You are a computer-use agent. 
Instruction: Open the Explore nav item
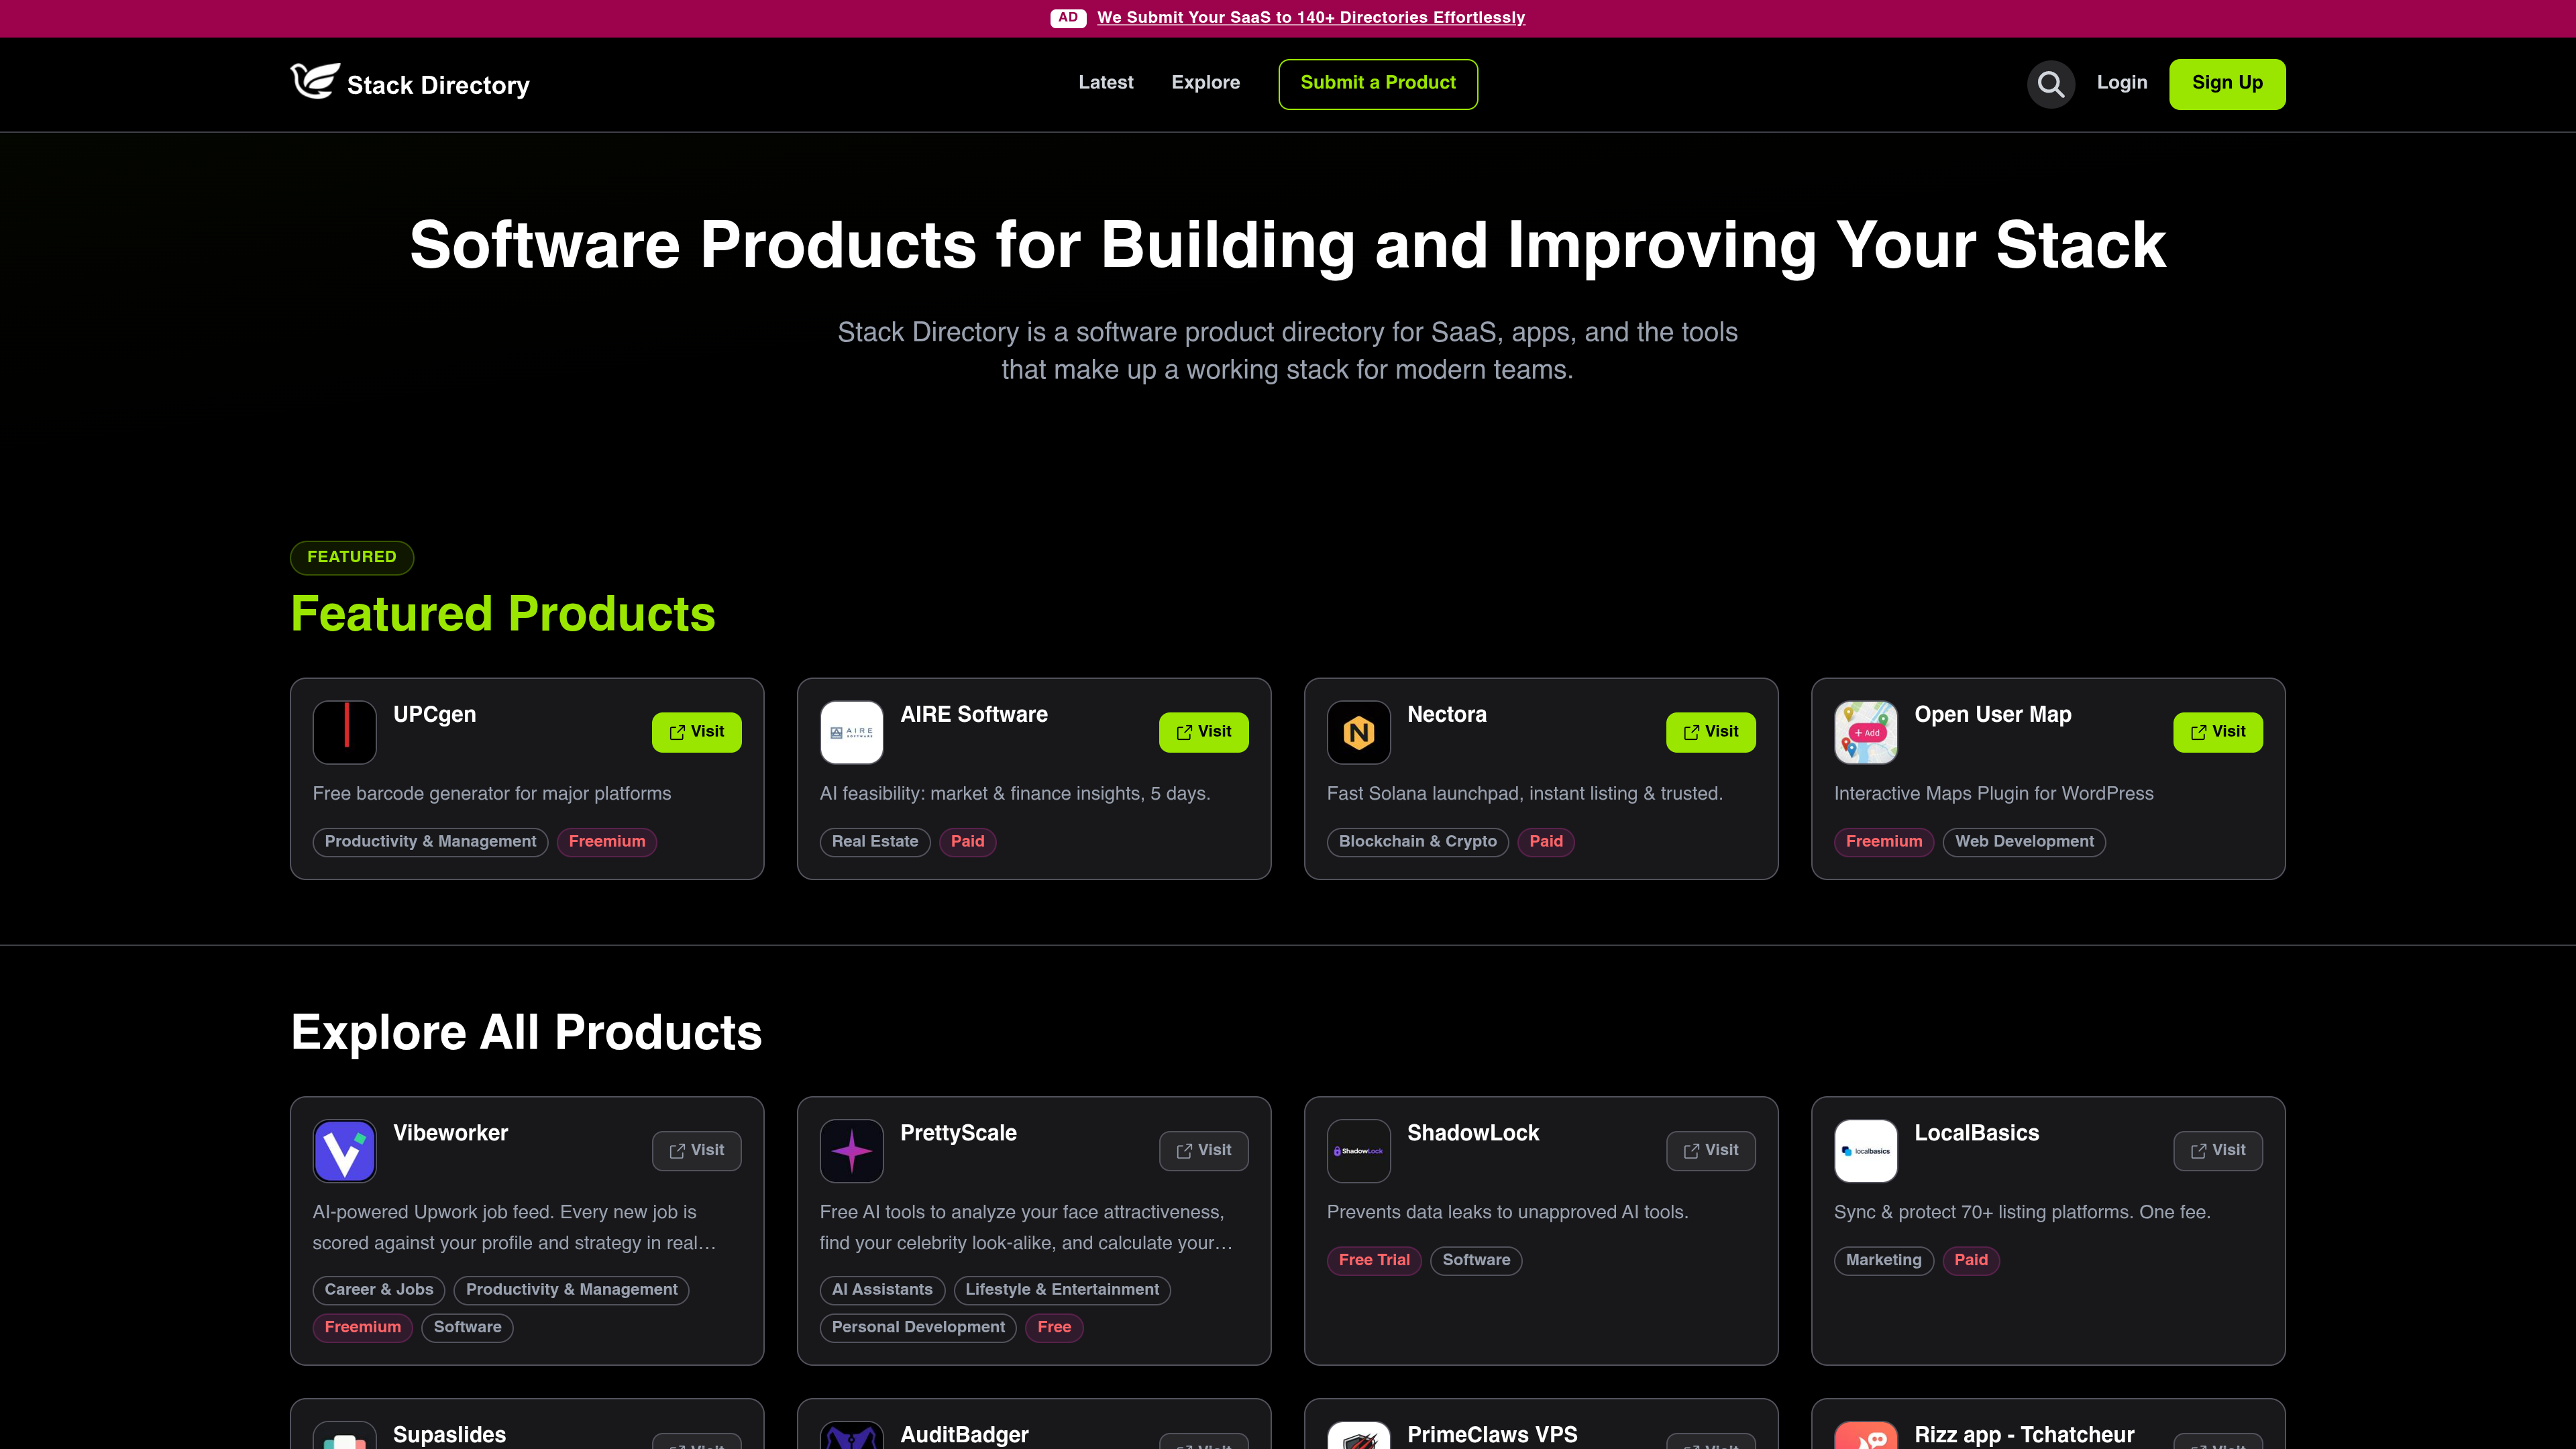tap(1205, 83)
